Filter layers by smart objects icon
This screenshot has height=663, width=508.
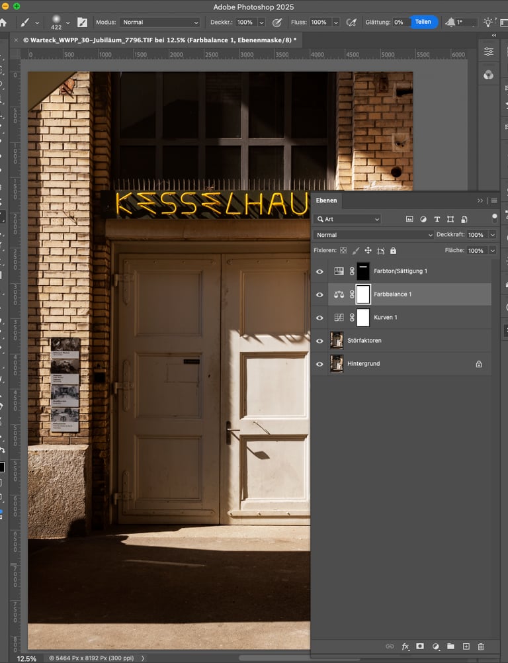coord(464,219)
